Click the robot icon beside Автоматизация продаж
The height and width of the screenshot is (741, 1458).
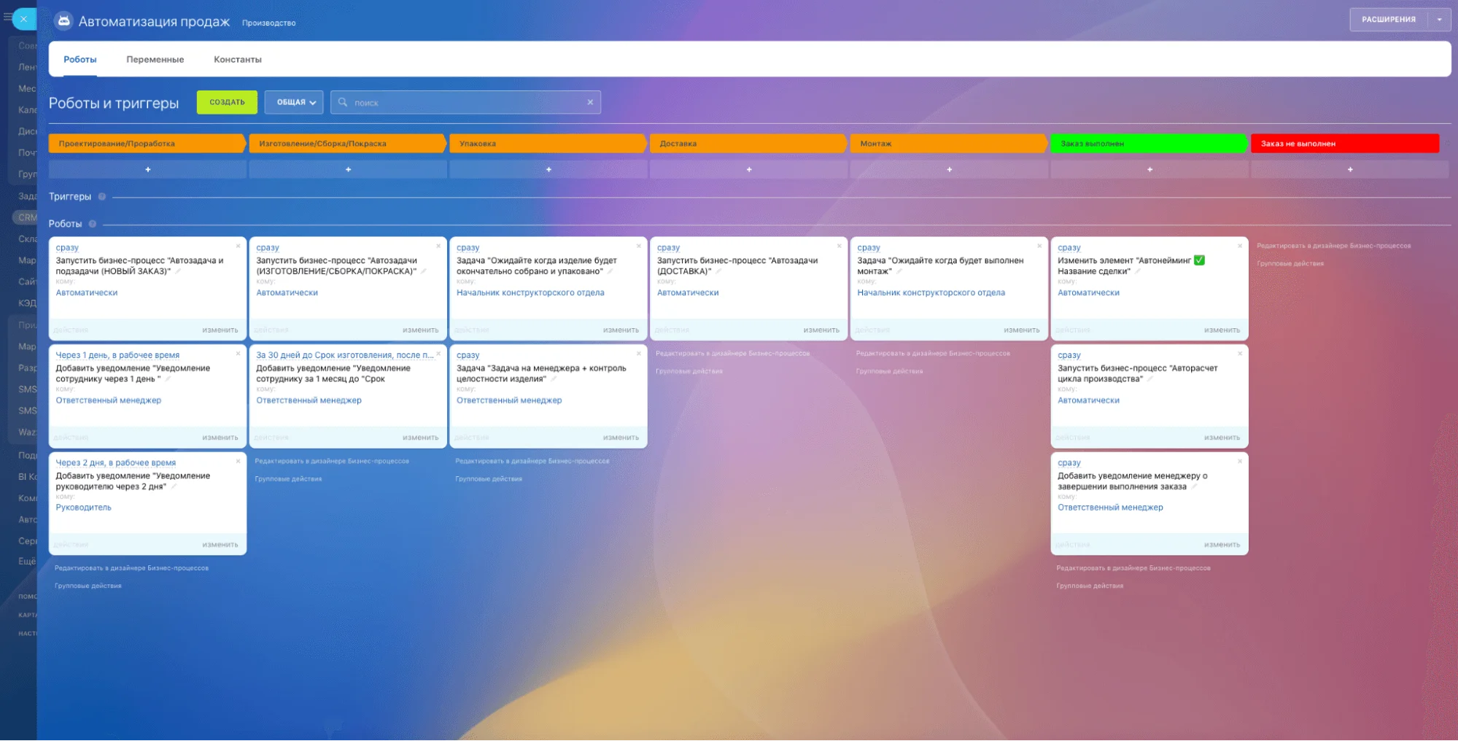click(63, 21)
